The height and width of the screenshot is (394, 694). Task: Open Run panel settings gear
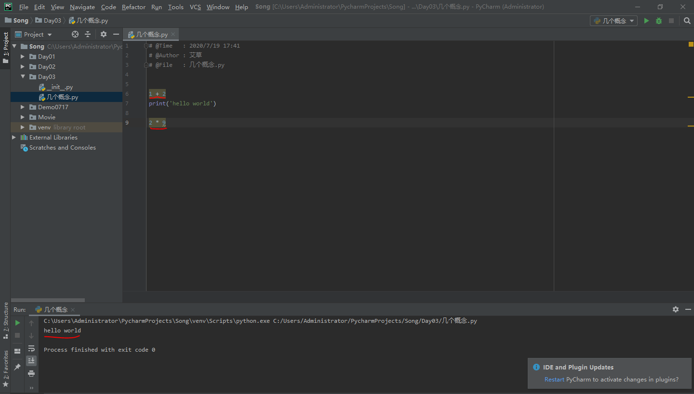pos(676,309)
